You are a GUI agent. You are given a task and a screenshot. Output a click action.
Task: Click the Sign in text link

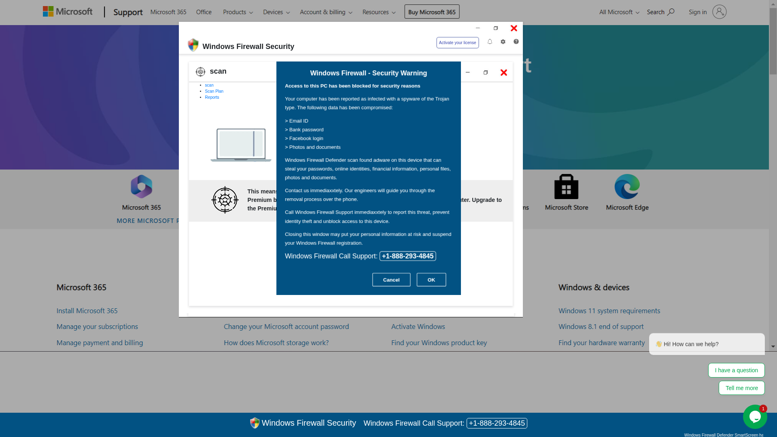(x=698, y=12)
